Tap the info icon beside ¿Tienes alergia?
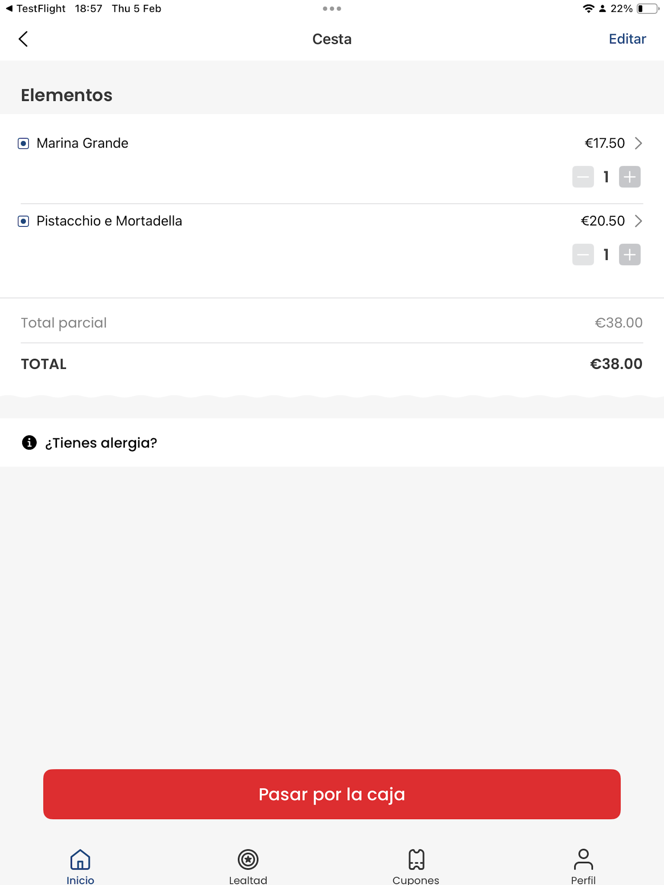664x885 pixels. pos(29,442)
